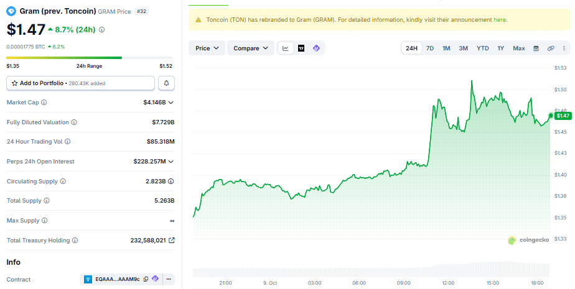
Task: Open Max Supply info icon
Action: point(44,221)
